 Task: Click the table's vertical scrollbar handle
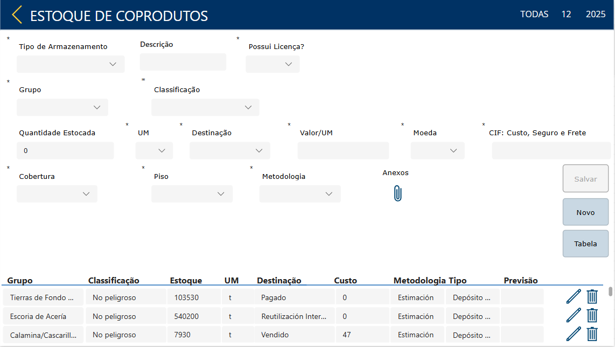point(611,292)
